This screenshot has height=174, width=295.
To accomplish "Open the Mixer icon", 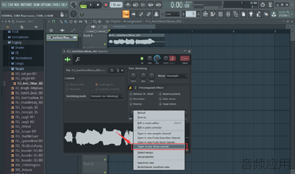I will pos(228,14).
